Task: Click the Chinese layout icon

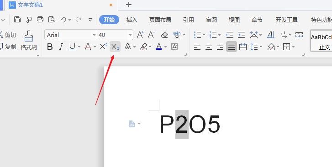Action: pyautogui.click(x=254, y=35)
